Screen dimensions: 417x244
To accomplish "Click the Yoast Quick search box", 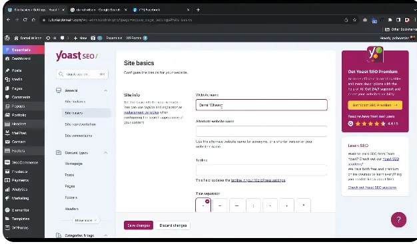I will click(82, 74).
